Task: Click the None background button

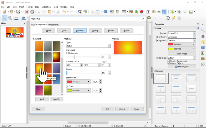Action: point(49,30)
